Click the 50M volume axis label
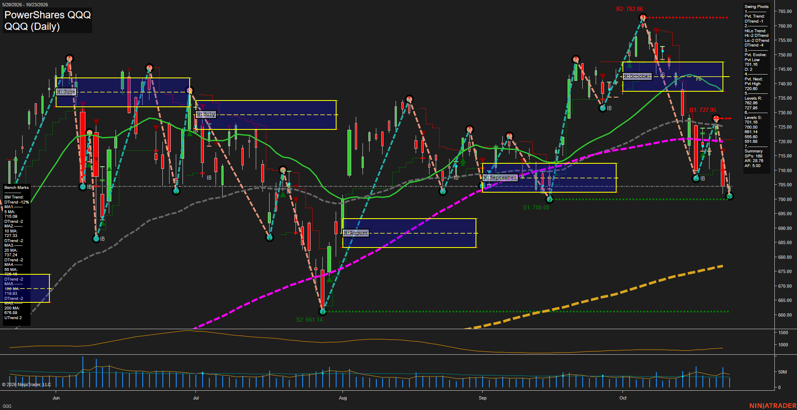This screenshot has height=410, width=797. coord(782,372)
